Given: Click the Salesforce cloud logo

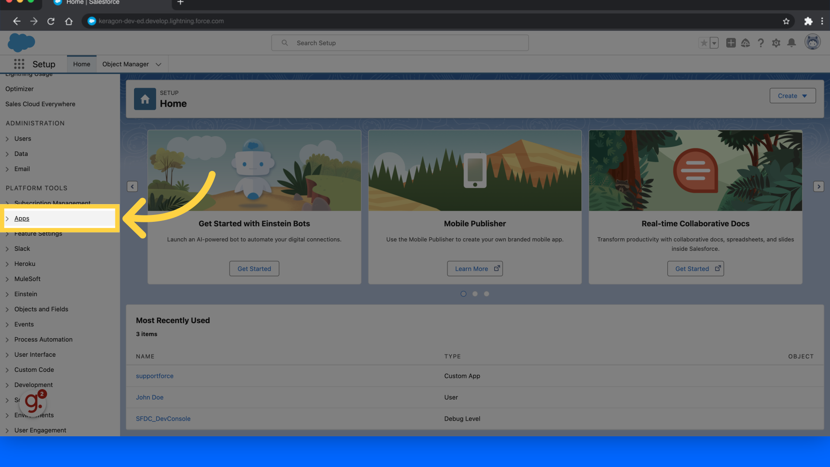Looking at the screenshot, I should click(21, 43).
